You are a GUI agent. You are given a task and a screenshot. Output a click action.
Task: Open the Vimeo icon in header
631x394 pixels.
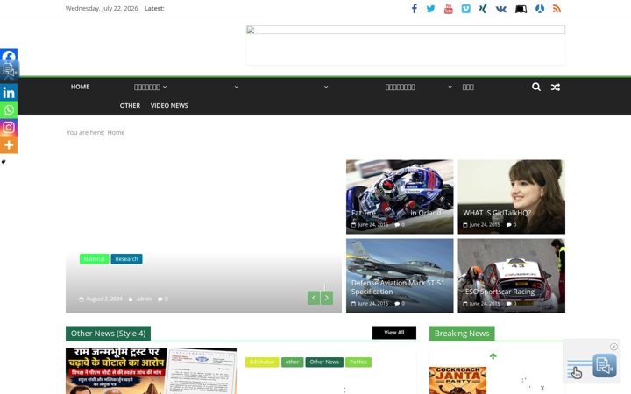point(465,9)
